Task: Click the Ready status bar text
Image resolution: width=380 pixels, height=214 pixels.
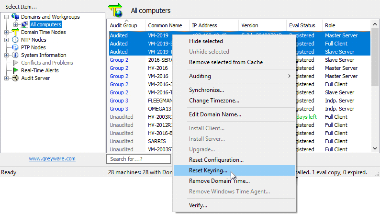Action: [9, 172]
